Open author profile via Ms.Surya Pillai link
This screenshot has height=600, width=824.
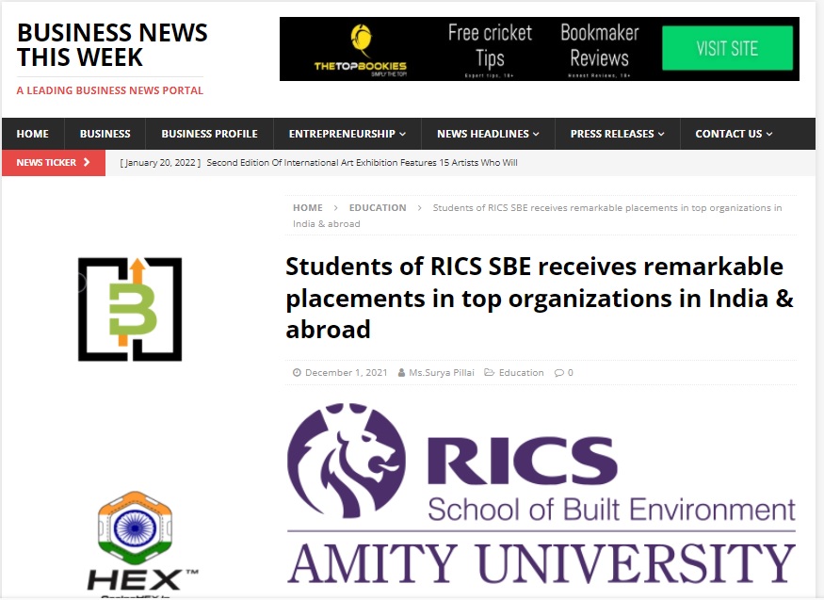click(443, 372)
